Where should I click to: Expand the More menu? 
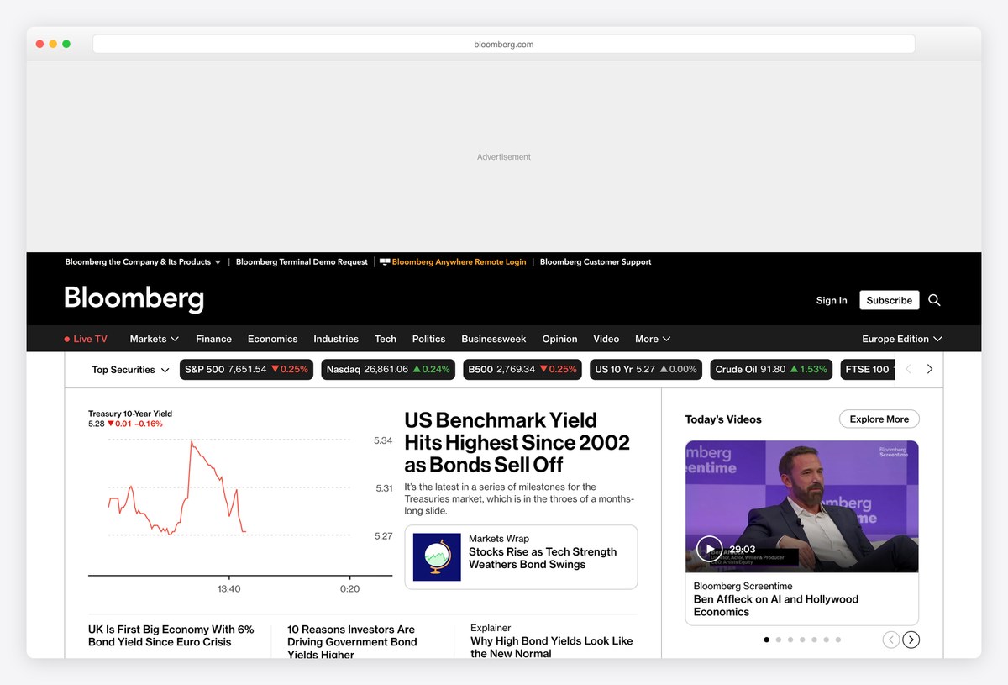click(x=653, y=339)
